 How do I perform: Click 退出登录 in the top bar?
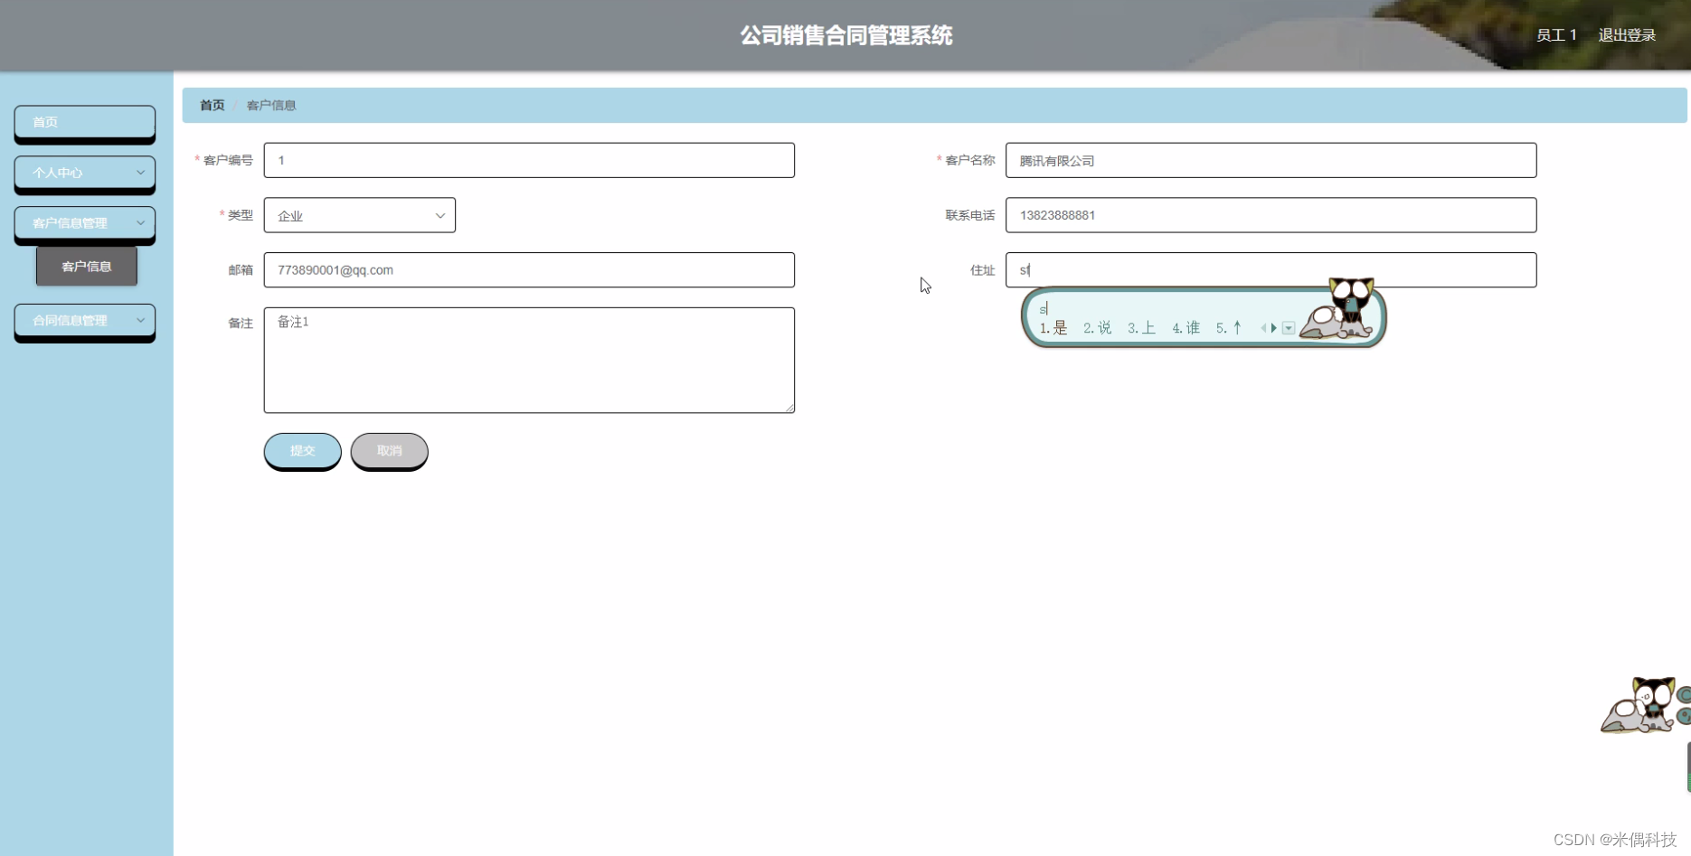(1626, 34)
